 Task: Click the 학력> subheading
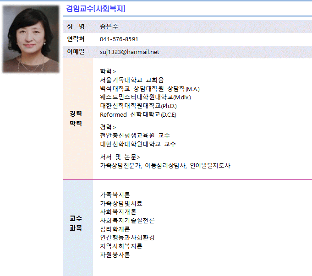pyautogui.click(x=108, y=71)
